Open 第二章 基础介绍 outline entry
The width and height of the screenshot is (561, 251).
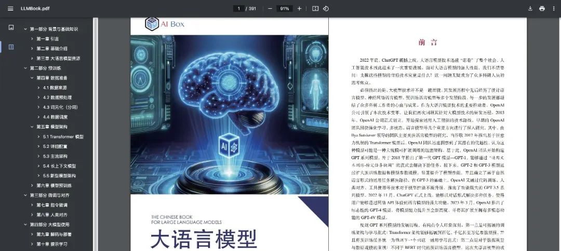click(x=52, y=49)
